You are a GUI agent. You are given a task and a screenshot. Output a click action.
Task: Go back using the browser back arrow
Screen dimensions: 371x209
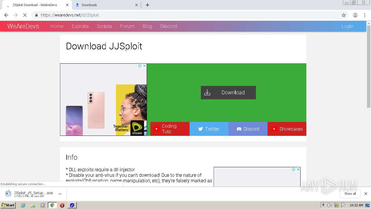pos(6,15)
